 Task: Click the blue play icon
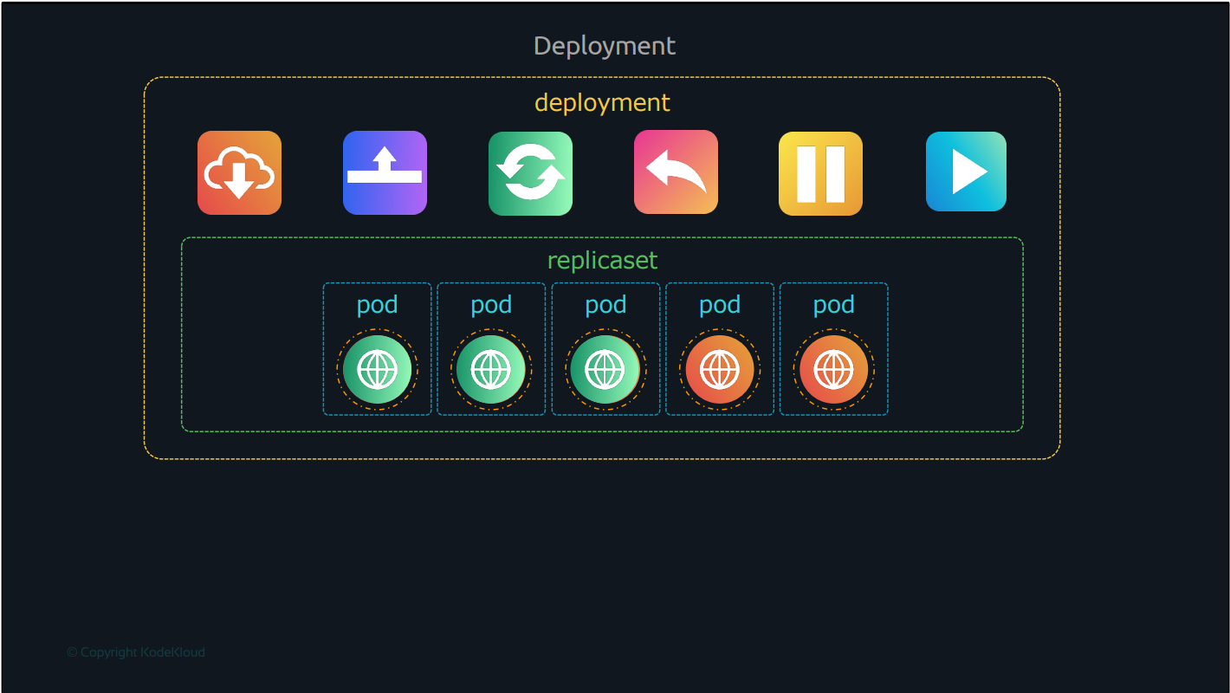(966, 172)
